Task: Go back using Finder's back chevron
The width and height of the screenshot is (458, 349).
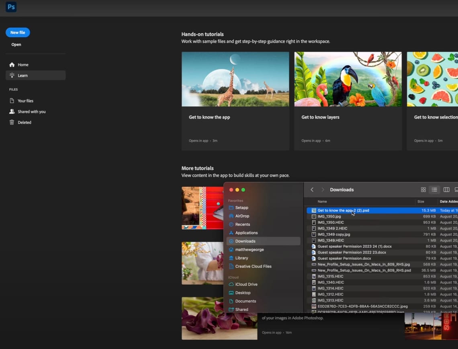Action: point(312,190)
